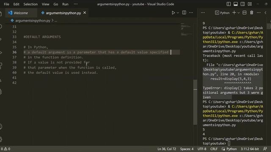Click the editor vertical scrollbar thumb
The height and width of the screenshot is (152, 271).
(195, 102)
